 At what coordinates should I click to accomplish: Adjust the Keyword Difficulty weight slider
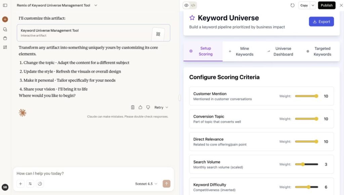click(x=306, y=187)
